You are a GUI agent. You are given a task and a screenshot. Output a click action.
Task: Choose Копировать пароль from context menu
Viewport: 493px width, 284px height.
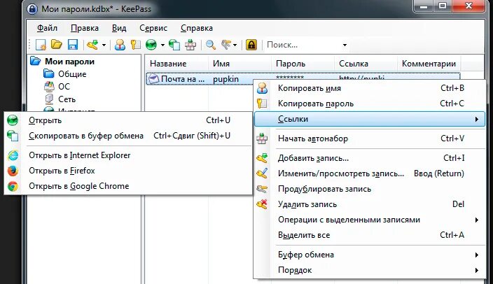tap(370, 104)
